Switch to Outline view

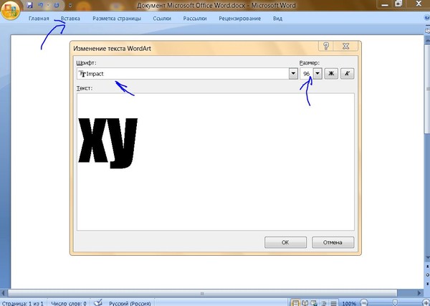(x=324, y=303)
